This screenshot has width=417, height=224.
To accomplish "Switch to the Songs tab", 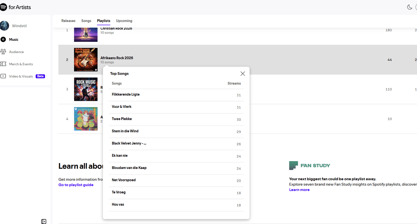I will tap(86, 21).
